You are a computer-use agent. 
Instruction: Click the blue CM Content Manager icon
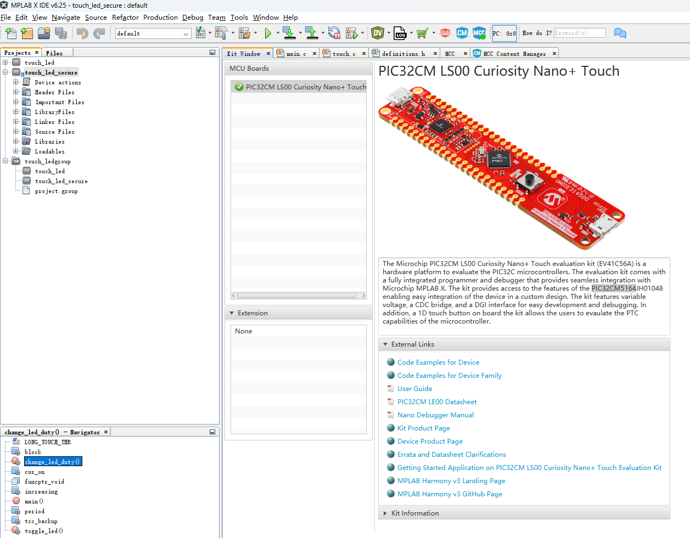(x=462, y=33)
